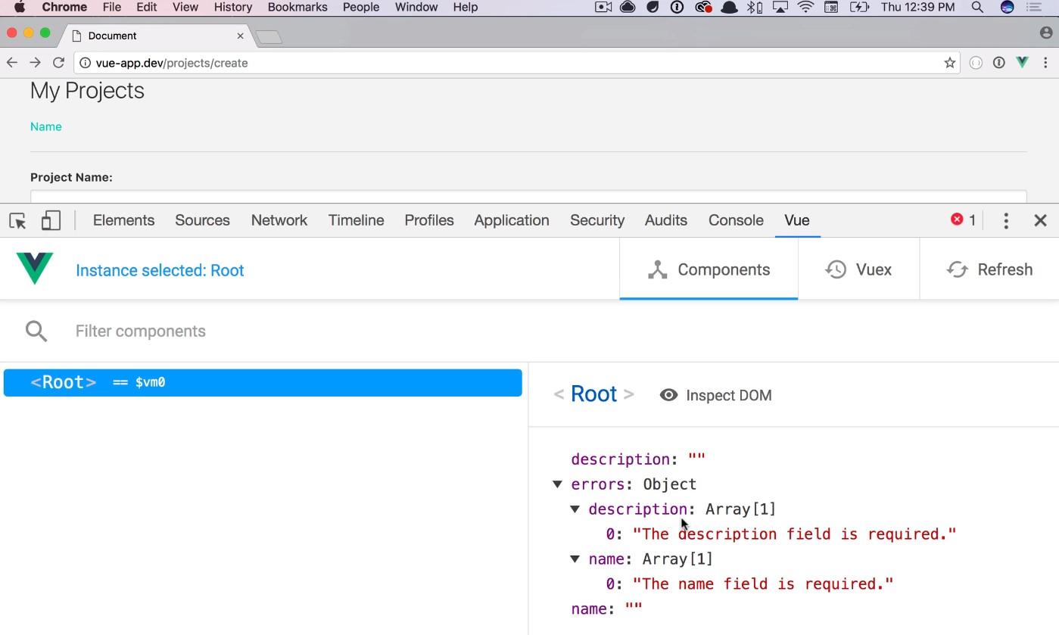The image size is (1059, 635).
Task: Click the search magnifier icon beside Filter components
Action: 36,331
